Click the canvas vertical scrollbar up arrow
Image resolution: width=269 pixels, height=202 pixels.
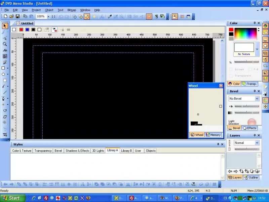click(x=222, y=41)
